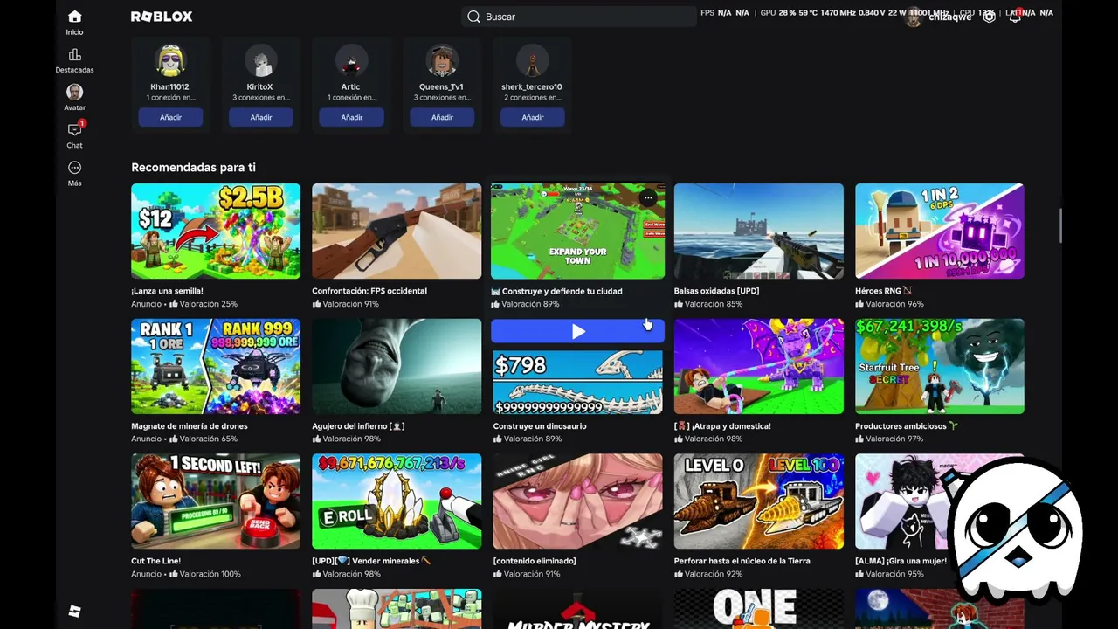Click the "Recomendadas para ti" heading
Image resolution: width=1118 pixels, height=629 pixels.
click(x=193, y=167)
